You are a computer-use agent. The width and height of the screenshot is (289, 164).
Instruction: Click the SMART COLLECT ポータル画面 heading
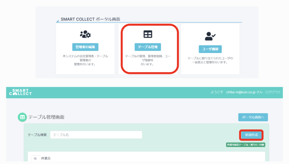point(90,19)
